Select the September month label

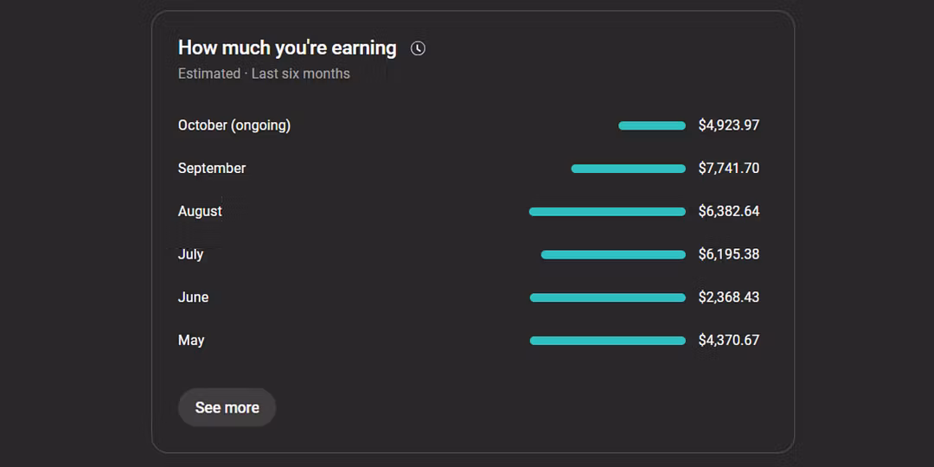click(212, 169)
